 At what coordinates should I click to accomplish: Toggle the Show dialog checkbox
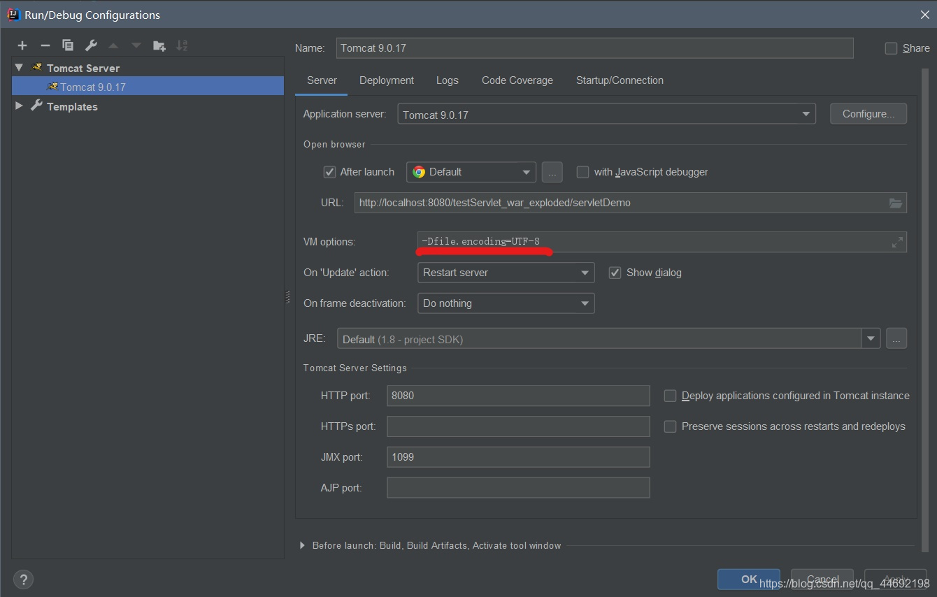point(615,273)
